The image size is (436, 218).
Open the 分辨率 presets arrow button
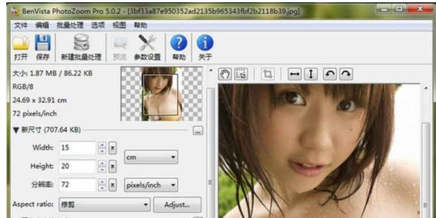(x=112, y=185)
